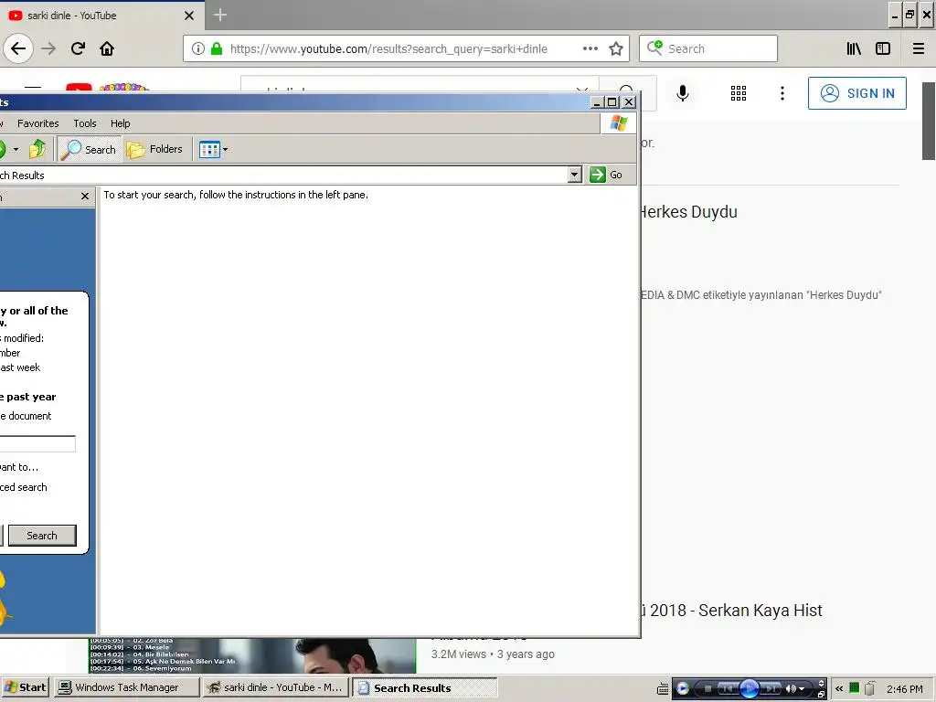Click the Search button in left pane
936x702 pixels.
(x=42, y=536)
